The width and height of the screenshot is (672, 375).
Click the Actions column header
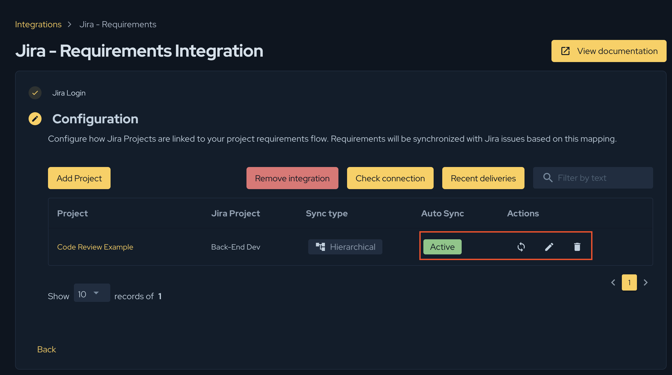(x=523, y=213)
